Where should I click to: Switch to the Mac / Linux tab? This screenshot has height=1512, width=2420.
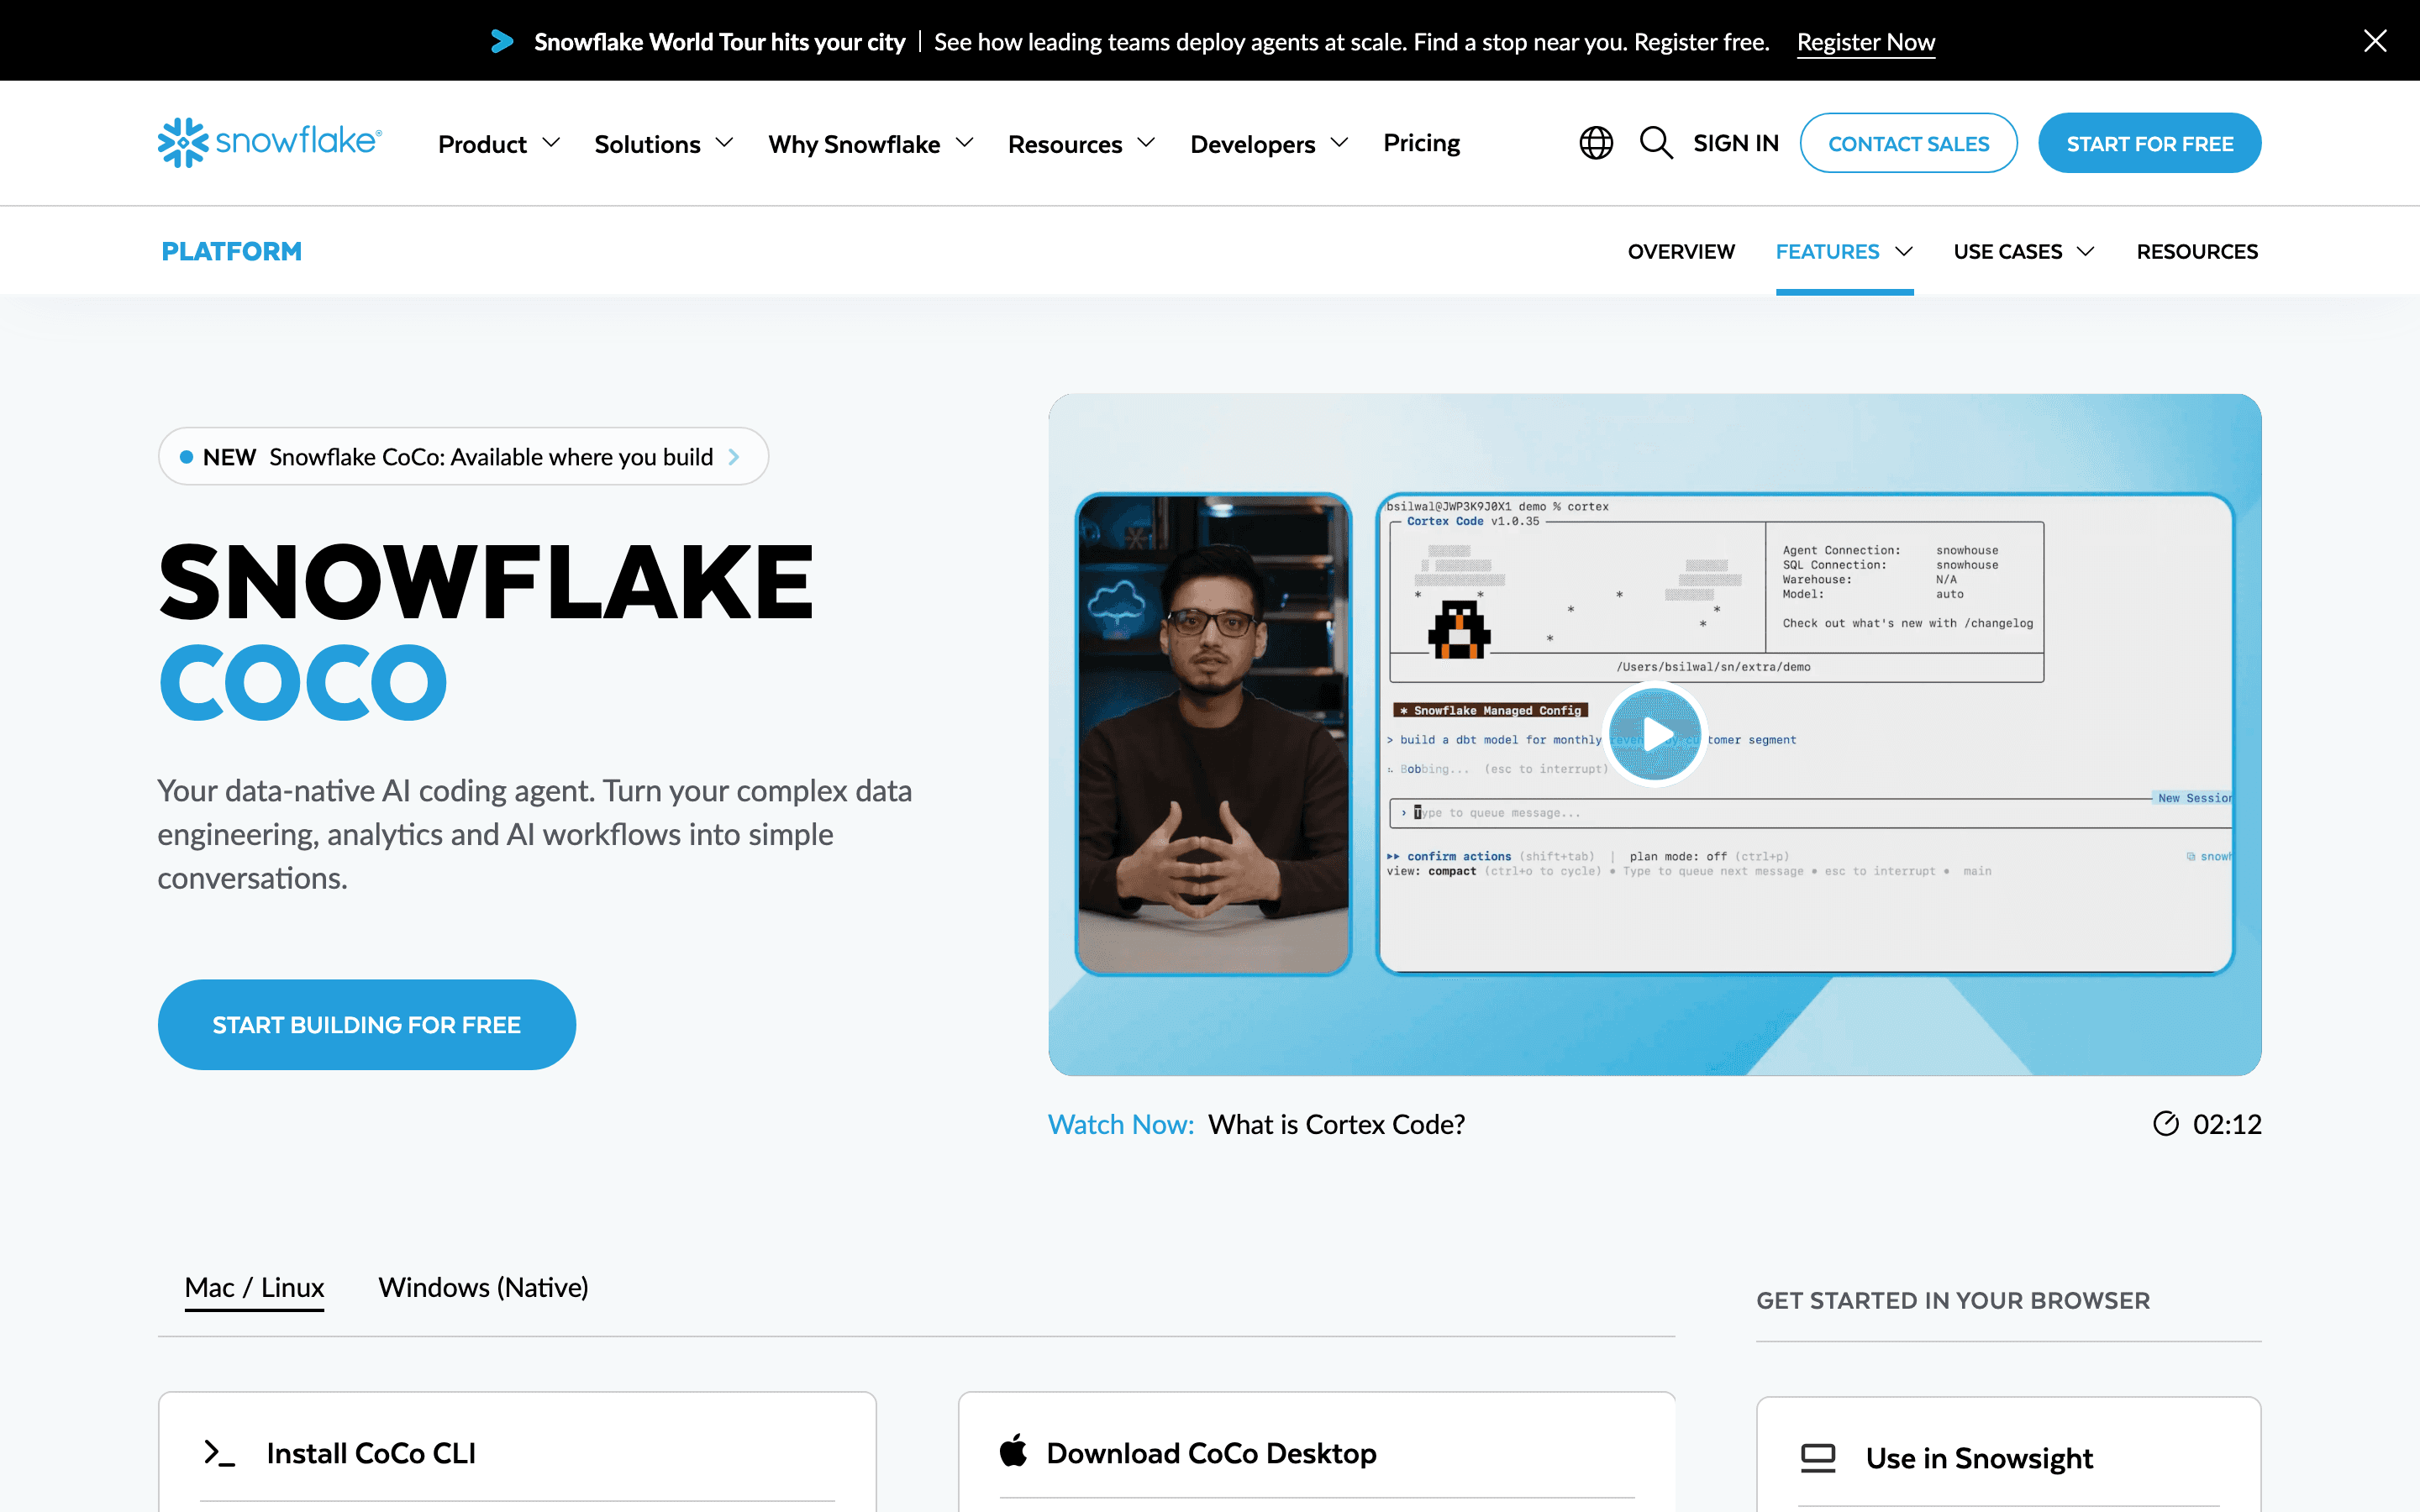[254, 1287]
